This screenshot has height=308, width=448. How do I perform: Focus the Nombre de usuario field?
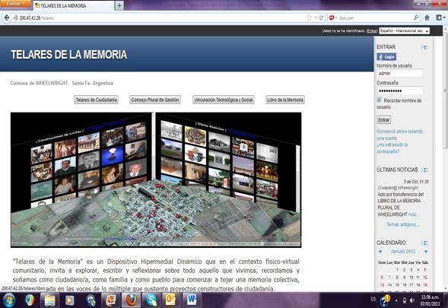399,74
